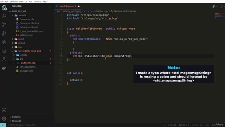Open the Explorer view in activity bar

coord(4,7)
